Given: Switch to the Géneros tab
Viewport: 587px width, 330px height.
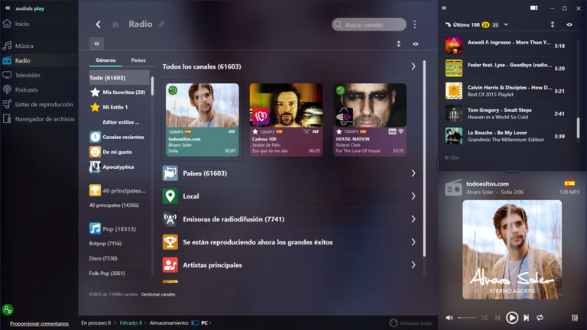Looking at the screenshot, I should (x=105, y=60).
